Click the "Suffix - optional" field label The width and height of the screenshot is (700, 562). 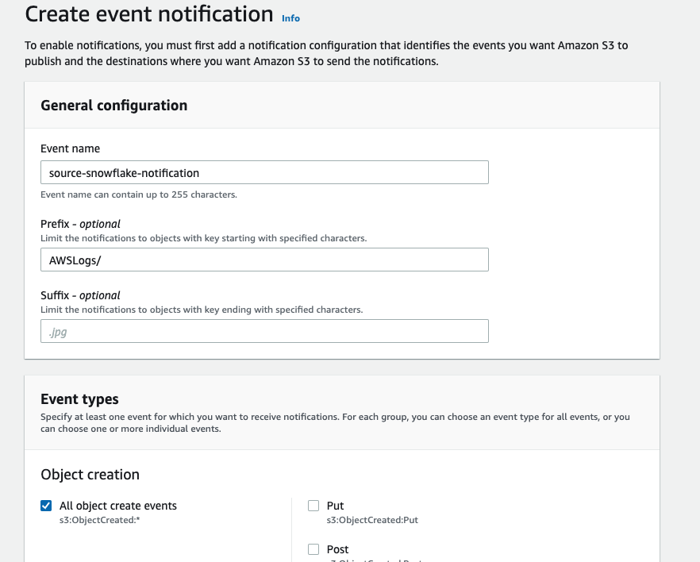tap(80, 295)
